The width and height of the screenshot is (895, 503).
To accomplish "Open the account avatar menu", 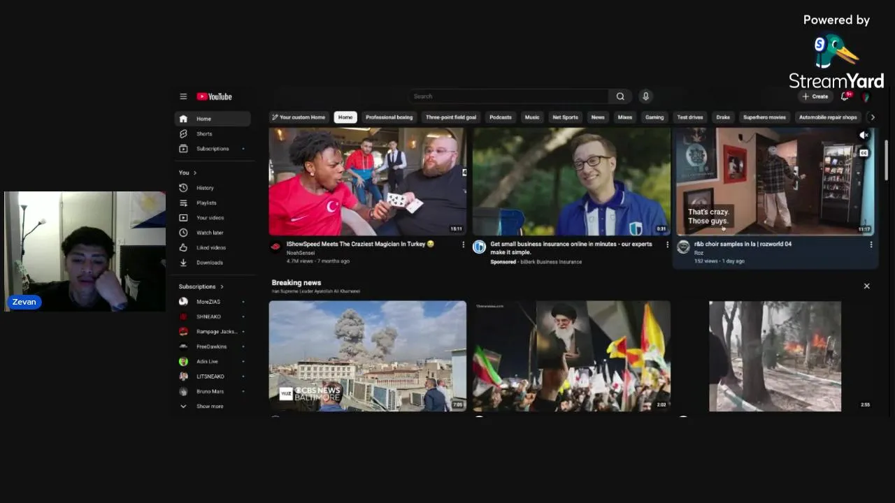I will pyautogui.click(x=866, y=96).
